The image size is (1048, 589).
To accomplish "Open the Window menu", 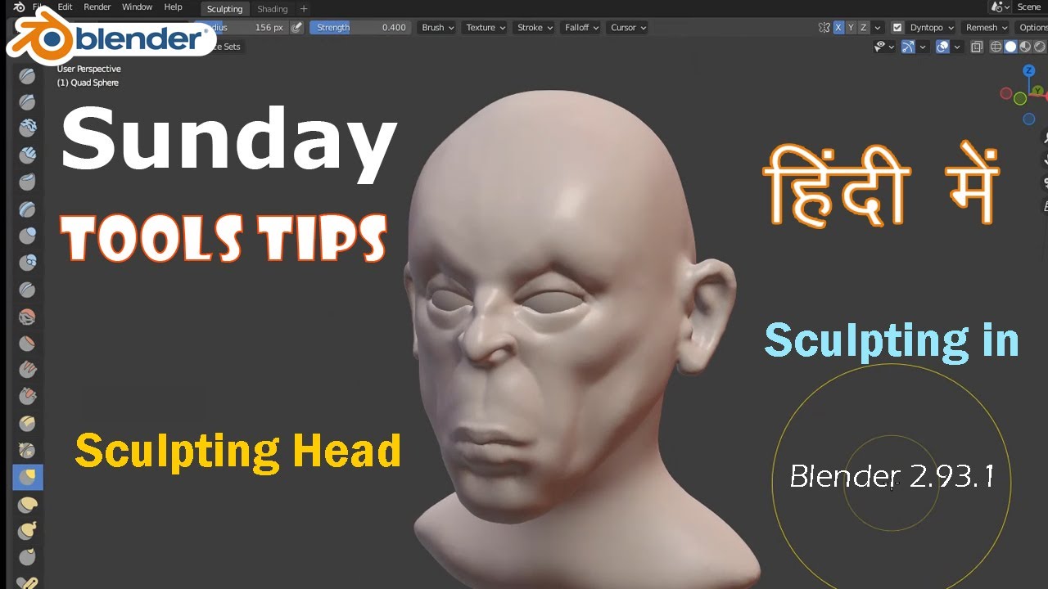I will 137,7.
